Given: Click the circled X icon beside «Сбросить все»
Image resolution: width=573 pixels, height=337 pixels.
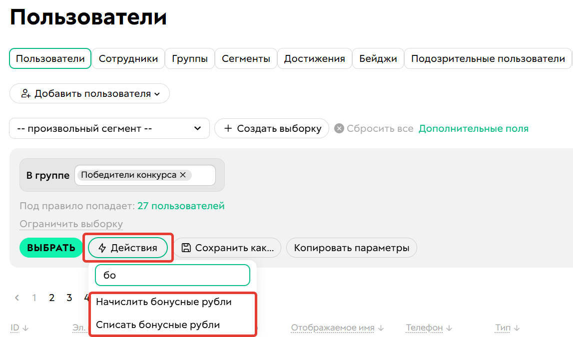Looking at the screenshot, I should [x=339, y=128].
